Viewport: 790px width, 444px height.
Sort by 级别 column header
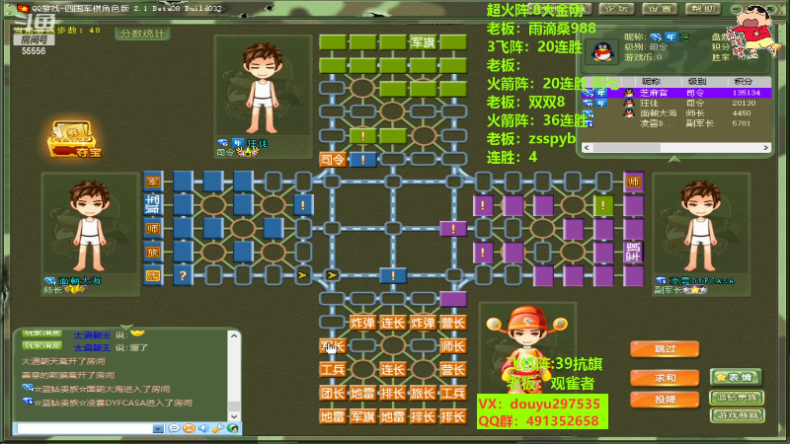697,82
